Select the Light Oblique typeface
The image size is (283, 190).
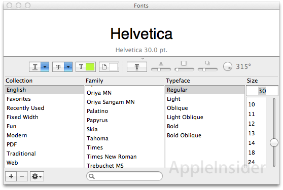[205, 117]
